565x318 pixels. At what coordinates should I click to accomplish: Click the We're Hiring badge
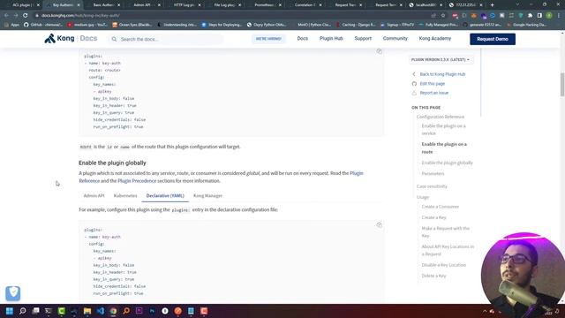pos(268,39)
